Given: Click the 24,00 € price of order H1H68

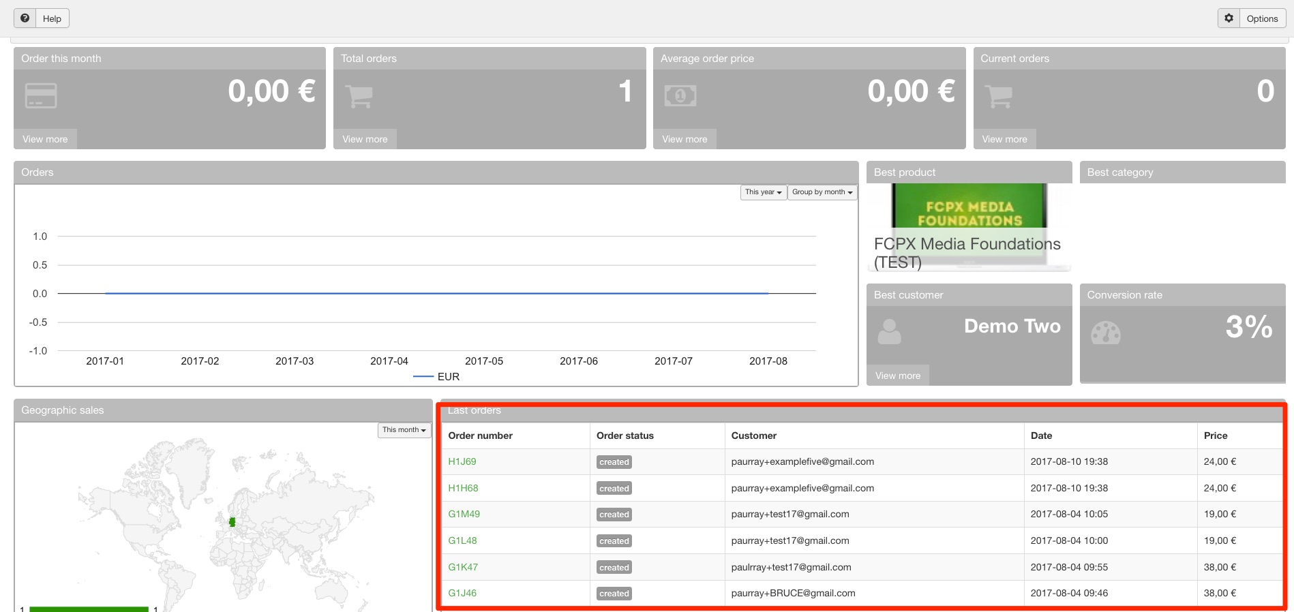Looking at the screenshot, I should point(1220,488).
